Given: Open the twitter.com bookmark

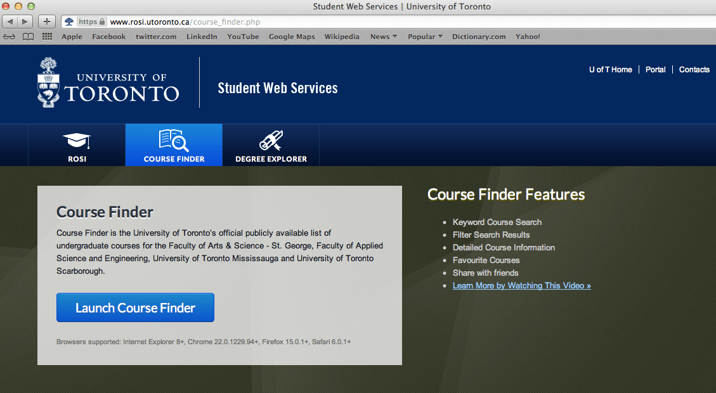Looking at the screenshot, I should click(156, 37).
